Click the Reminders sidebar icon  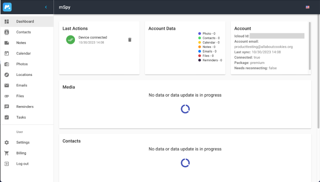[x=7, y=107]
